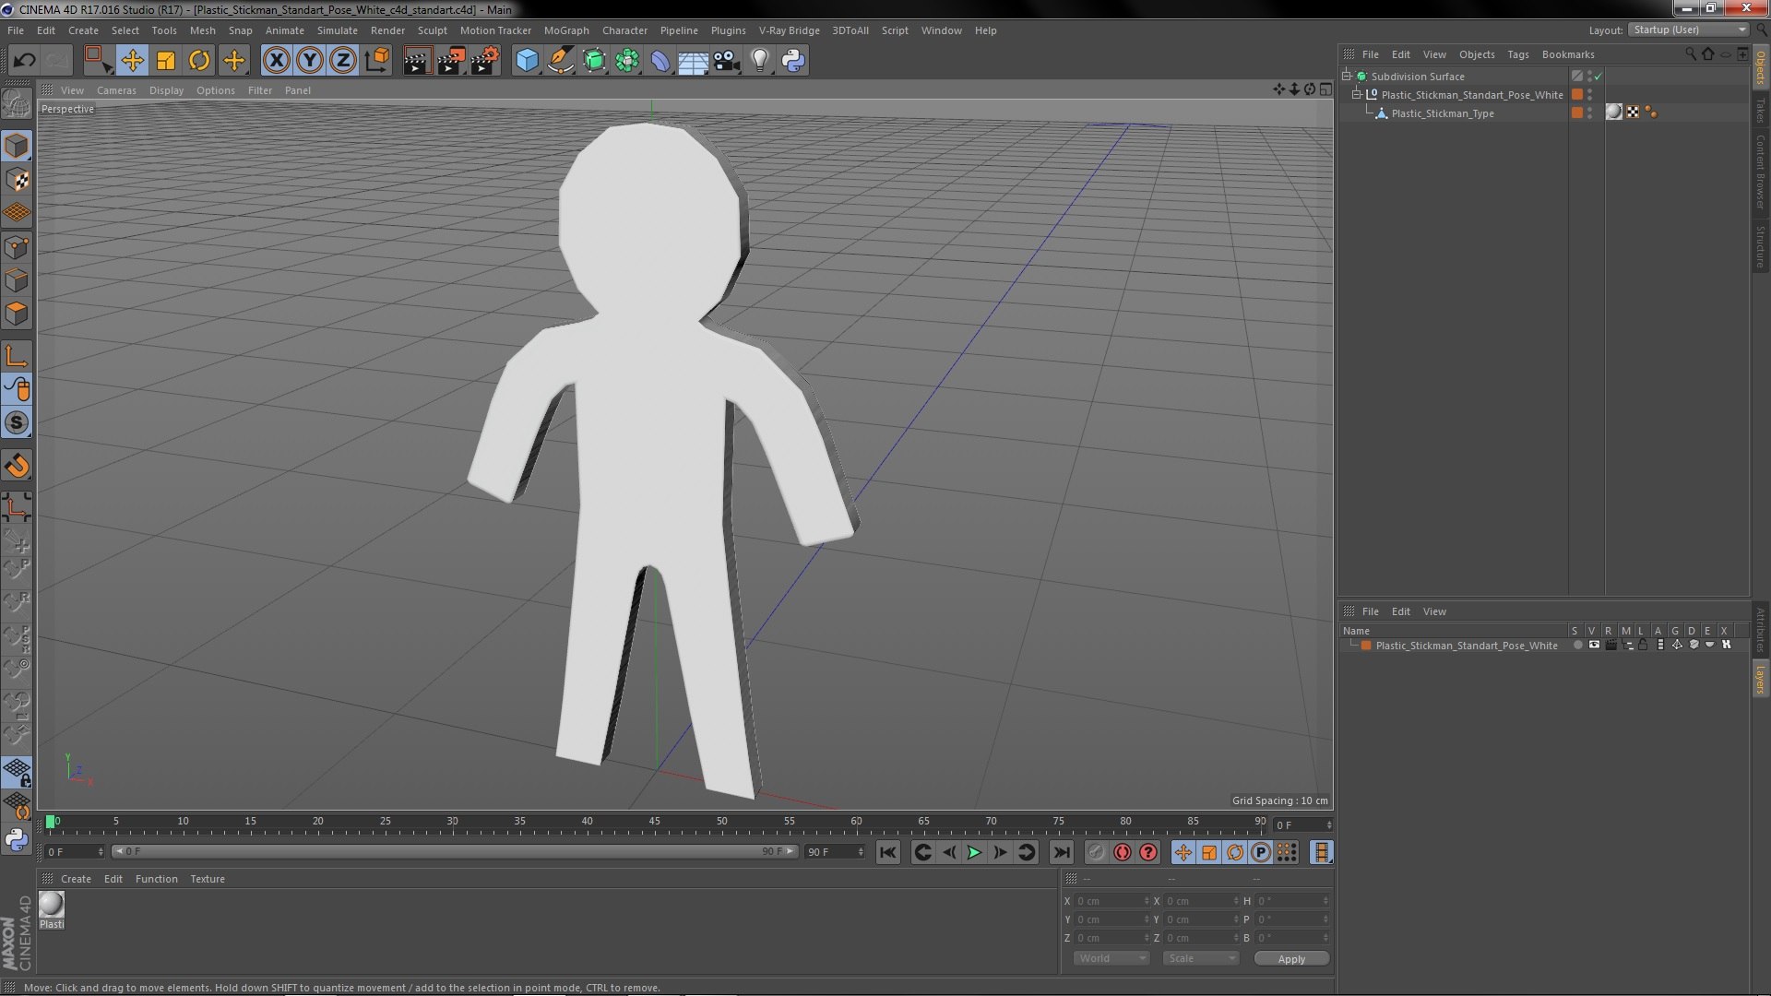Select the Live Selection tool

98,61
